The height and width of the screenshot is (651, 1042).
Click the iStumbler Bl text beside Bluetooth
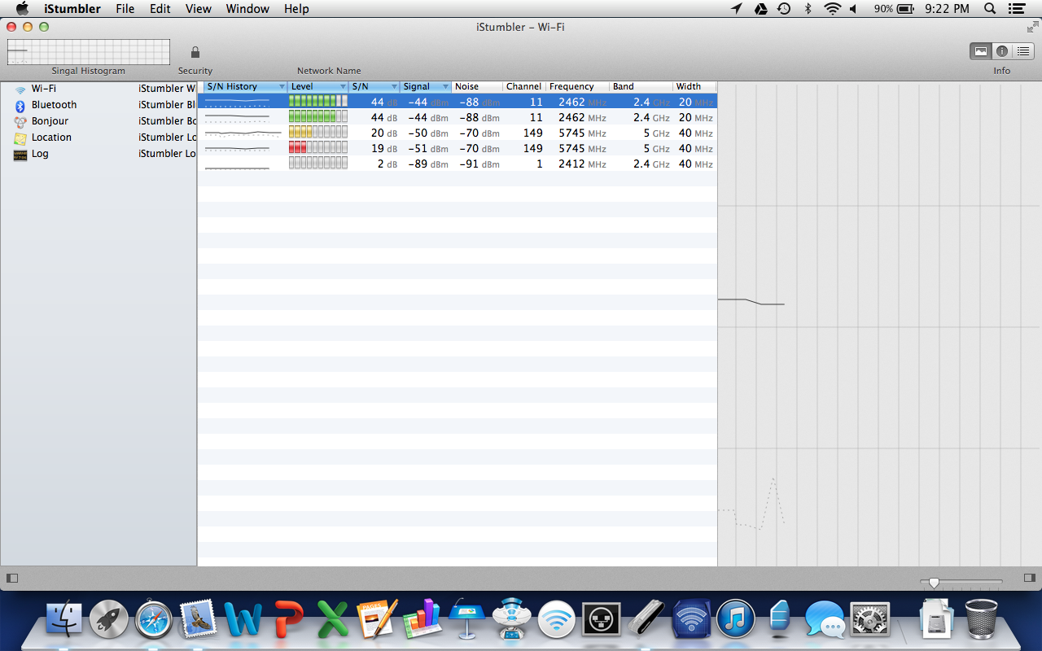(x=167, y=105)
